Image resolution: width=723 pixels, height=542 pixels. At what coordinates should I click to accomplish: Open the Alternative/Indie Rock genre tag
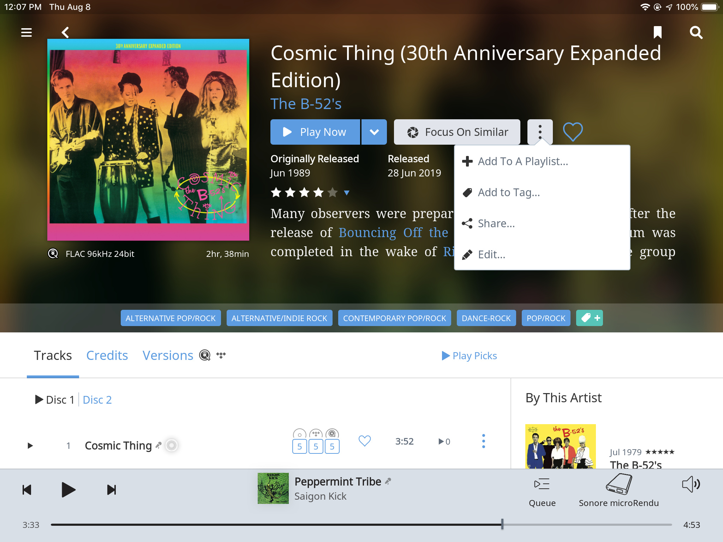279,318
